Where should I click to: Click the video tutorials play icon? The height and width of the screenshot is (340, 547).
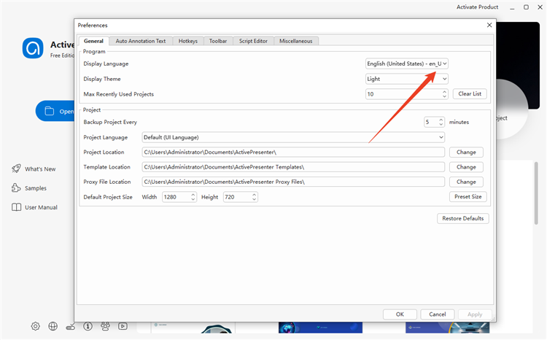pos(123,326)
